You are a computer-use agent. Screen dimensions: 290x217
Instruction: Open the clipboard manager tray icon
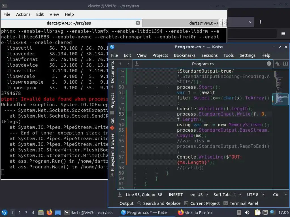257,212
